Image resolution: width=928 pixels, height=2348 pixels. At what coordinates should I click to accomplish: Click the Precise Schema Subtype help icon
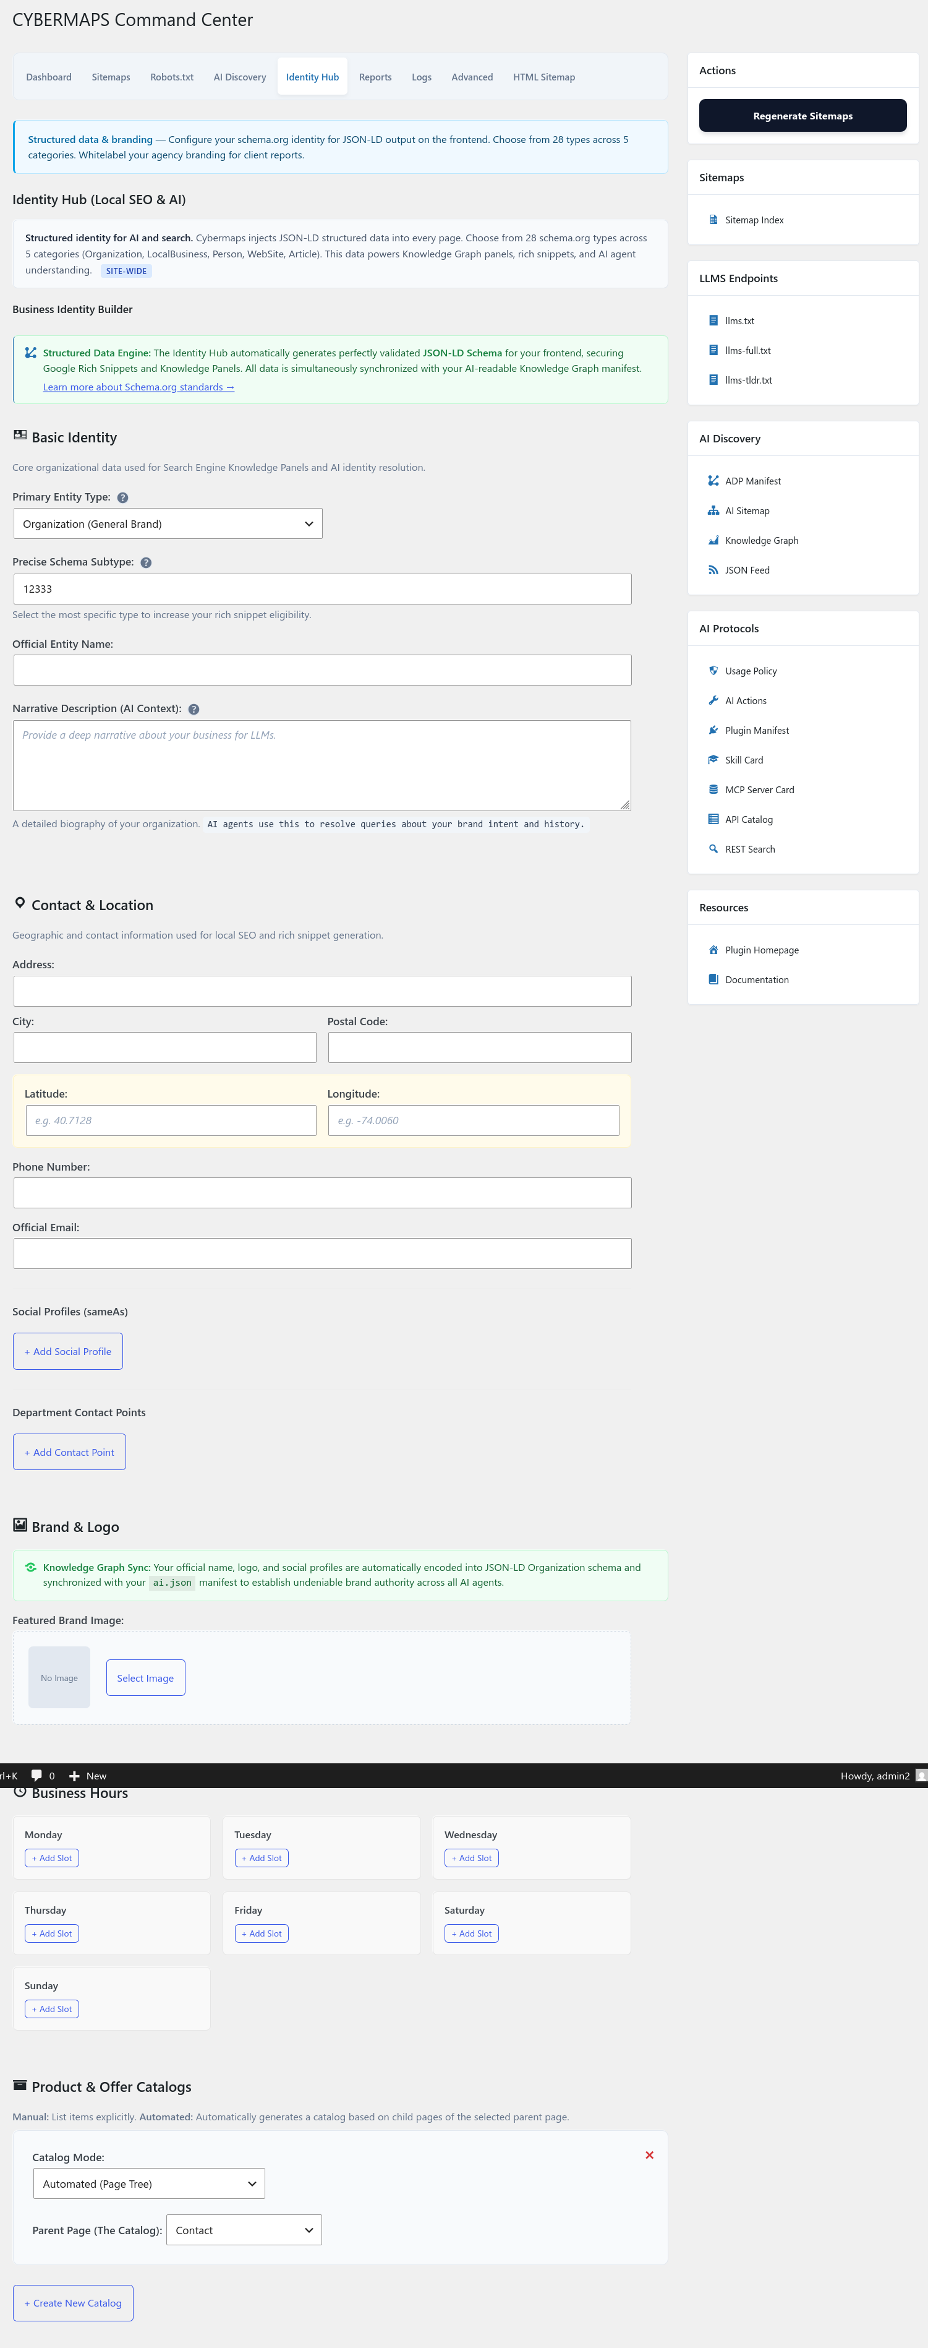[146, 562]
